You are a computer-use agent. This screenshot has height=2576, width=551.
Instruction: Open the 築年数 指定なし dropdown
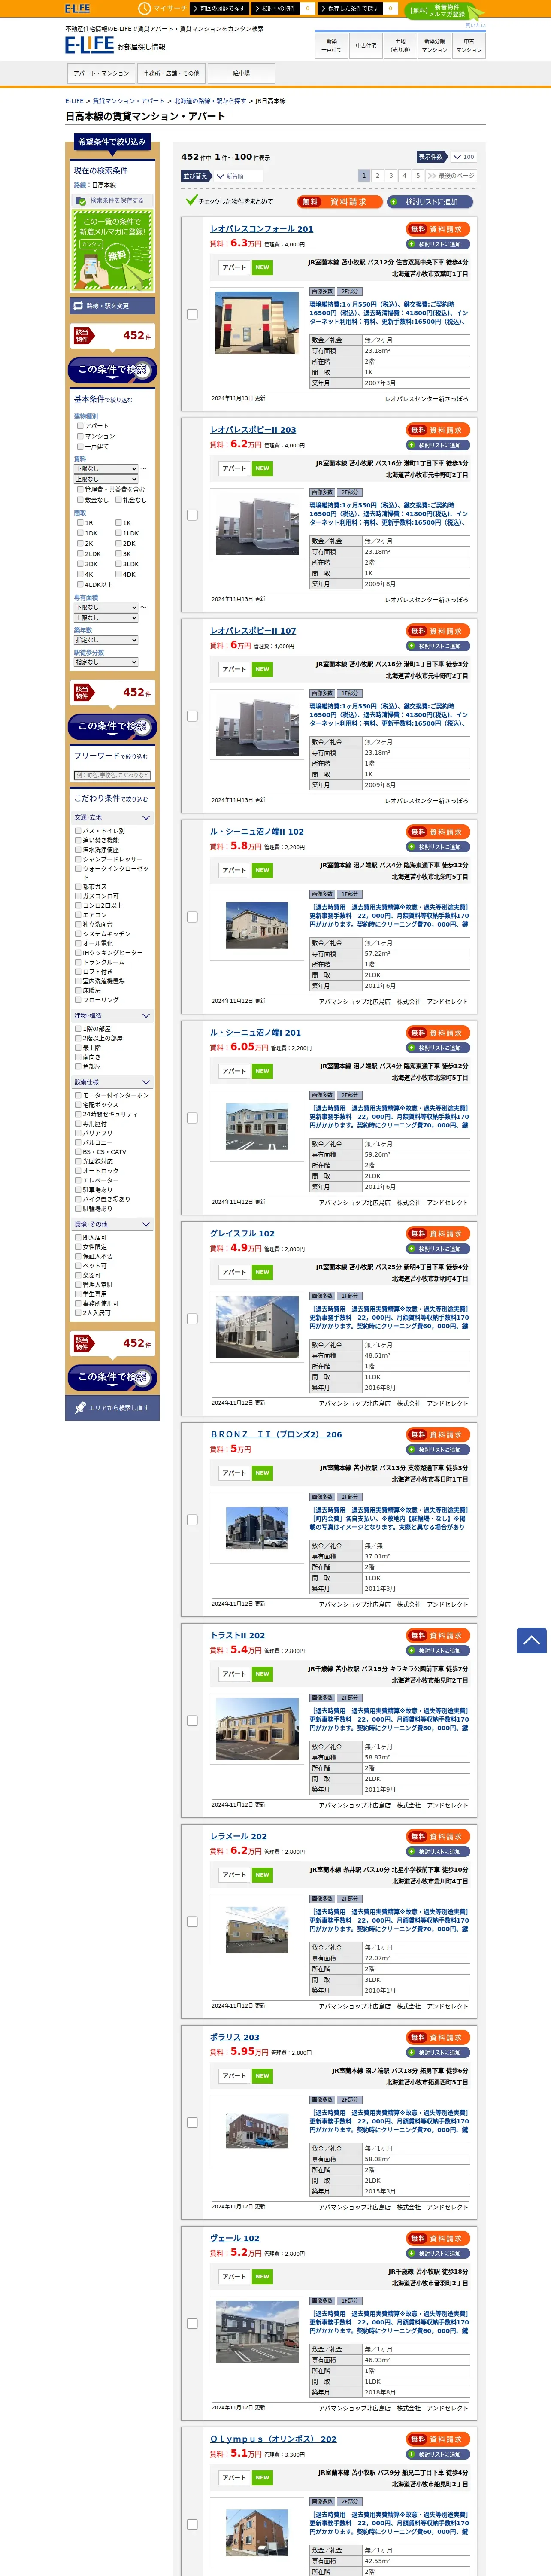(x=106, y=640)
